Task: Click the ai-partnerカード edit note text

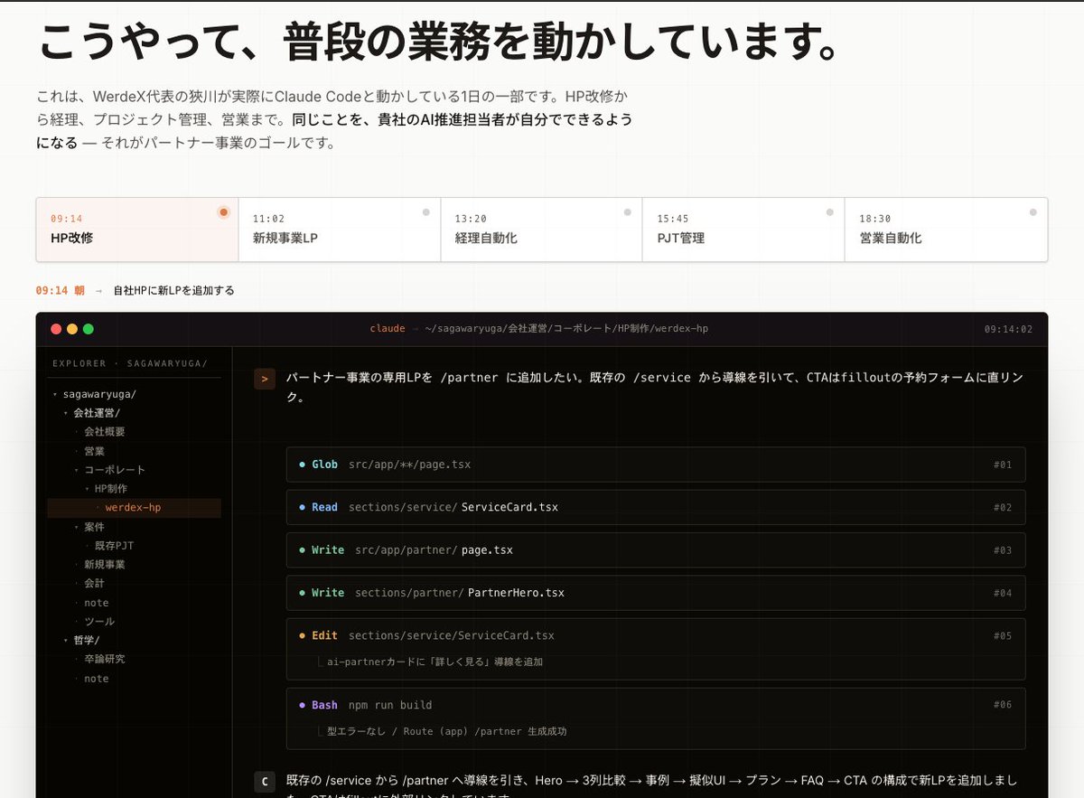Action: tap(435, 662)
